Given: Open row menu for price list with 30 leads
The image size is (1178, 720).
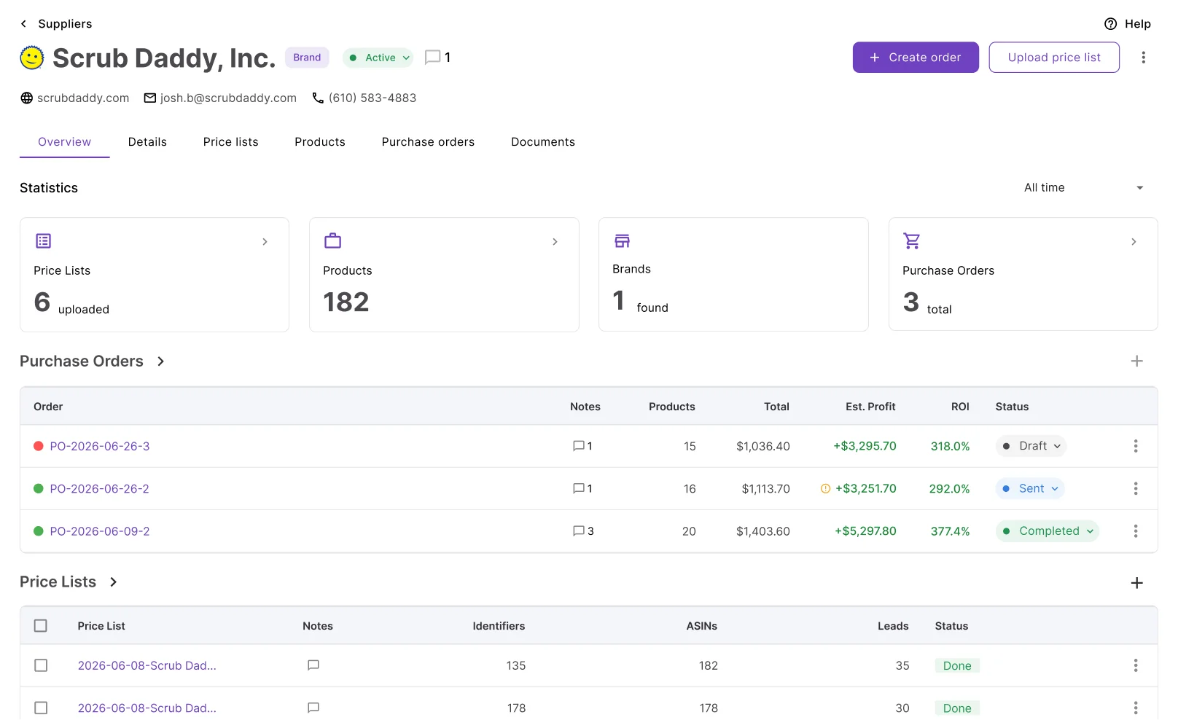Looking at the screenshot, I should pyautogui.click(x=1135, y=708).
